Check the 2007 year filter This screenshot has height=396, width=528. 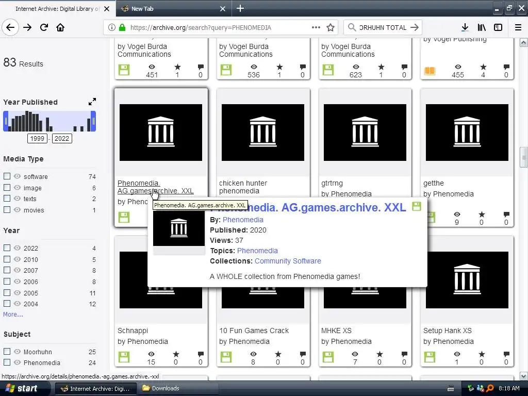[x=7, y=270]
